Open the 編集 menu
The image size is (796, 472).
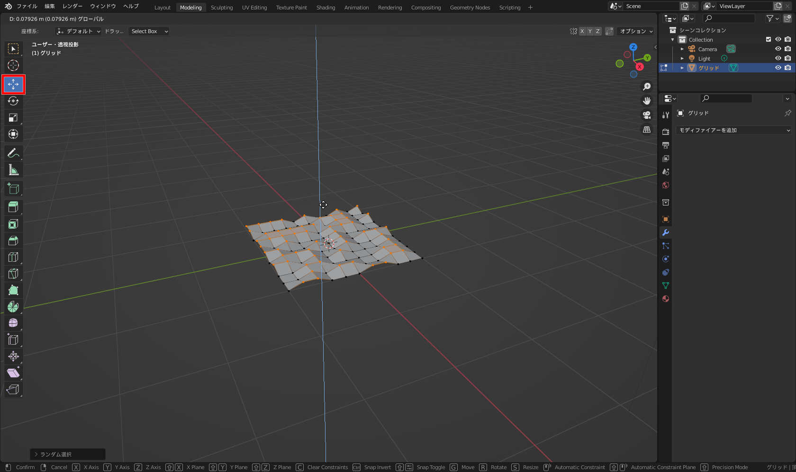(50, 6)
